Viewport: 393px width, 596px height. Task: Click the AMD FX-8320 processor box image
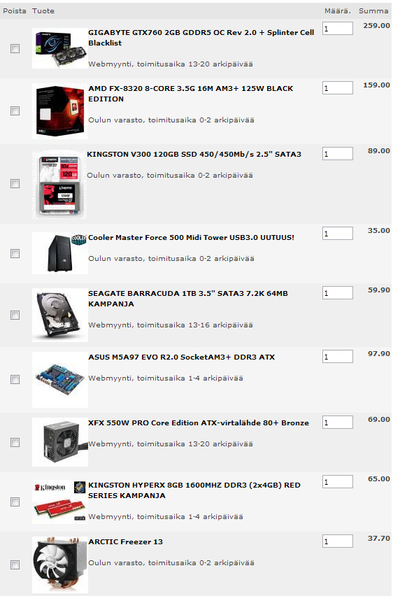[60, 111]
